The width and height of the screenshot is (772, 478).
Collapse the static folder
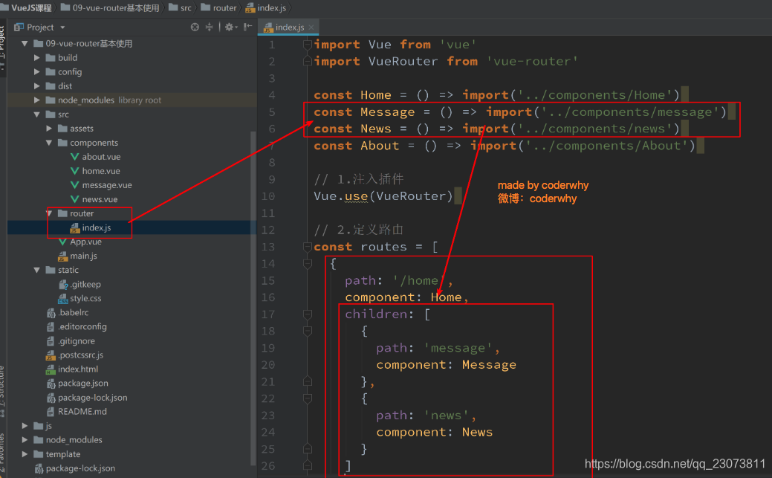[x=36, y=270]
